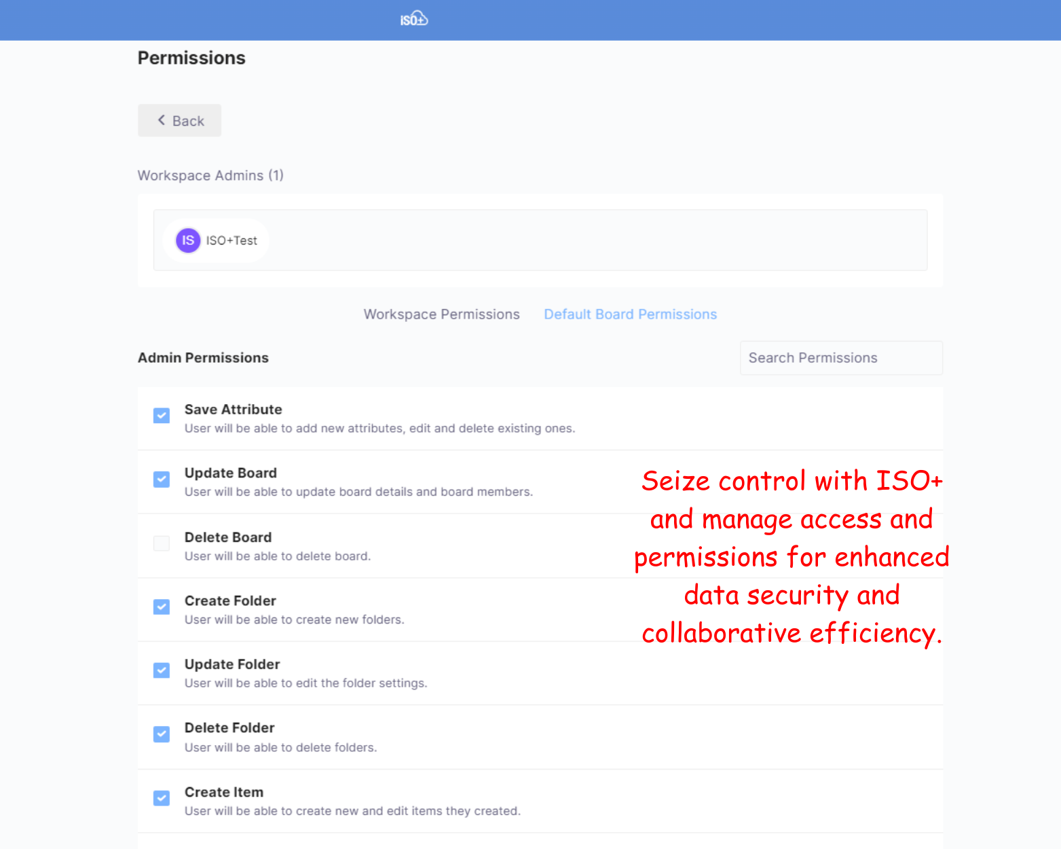Click the Delete Board permission title
This screenshot has width=1061, height=849.
228,537
